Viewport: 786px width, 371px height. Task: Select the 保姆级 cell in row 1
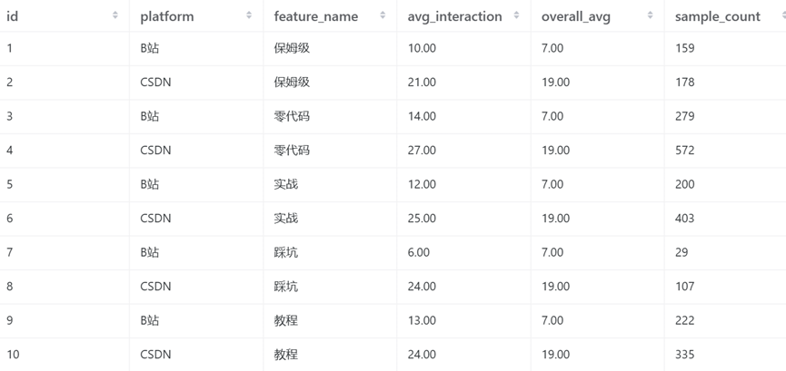point(292,48)
